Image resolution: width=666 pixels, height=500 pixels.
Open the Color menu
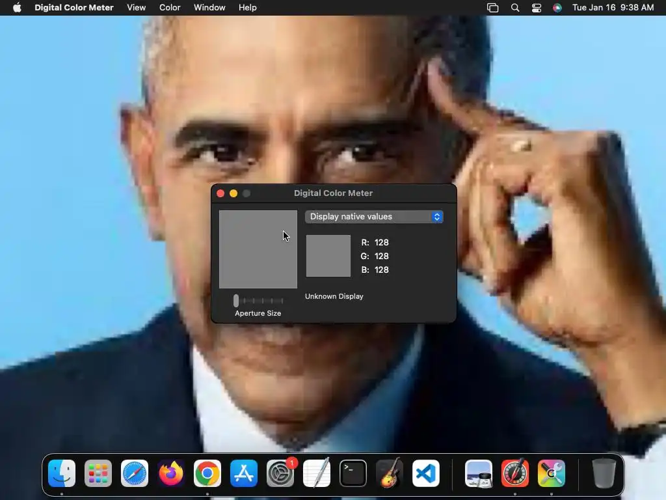[170, 8]
